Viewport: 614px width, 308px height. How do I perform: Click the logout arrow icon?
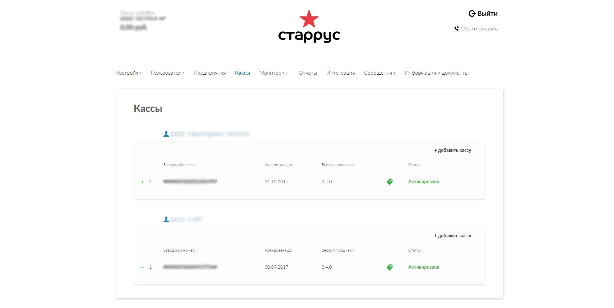pyautogui.click(x=472, y=14)
